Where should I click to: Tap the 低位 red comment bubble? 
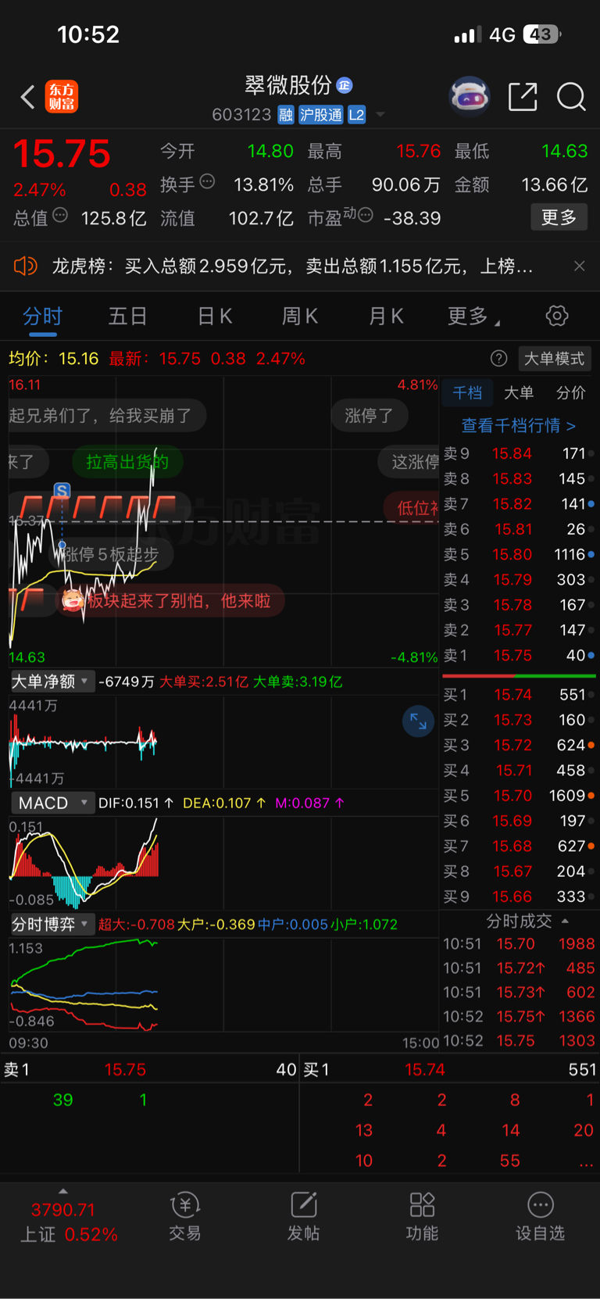coord(412,508)
